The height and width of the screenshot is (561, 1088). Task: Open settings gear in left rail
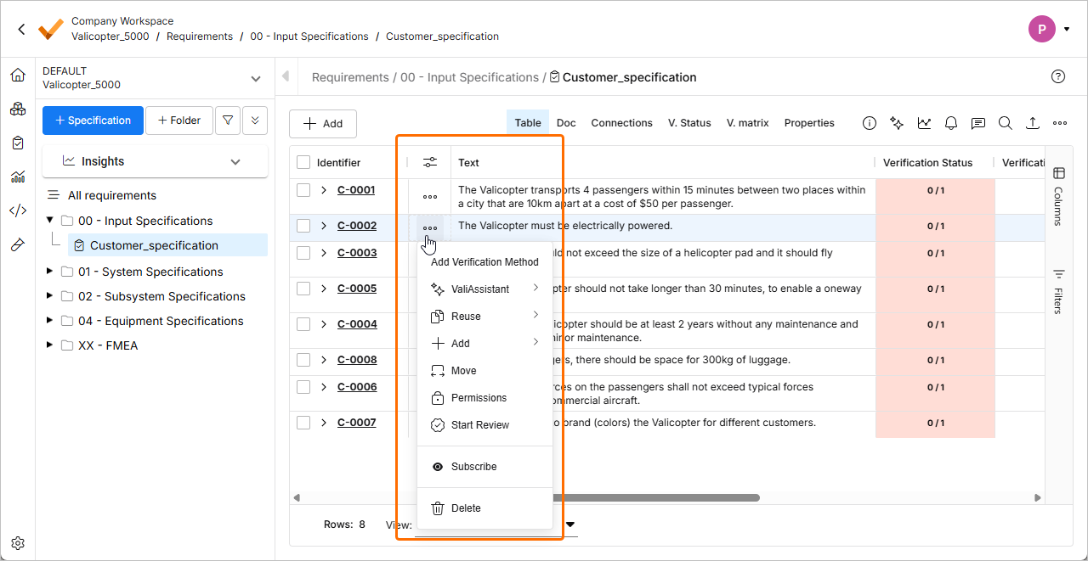coord(18,543)
